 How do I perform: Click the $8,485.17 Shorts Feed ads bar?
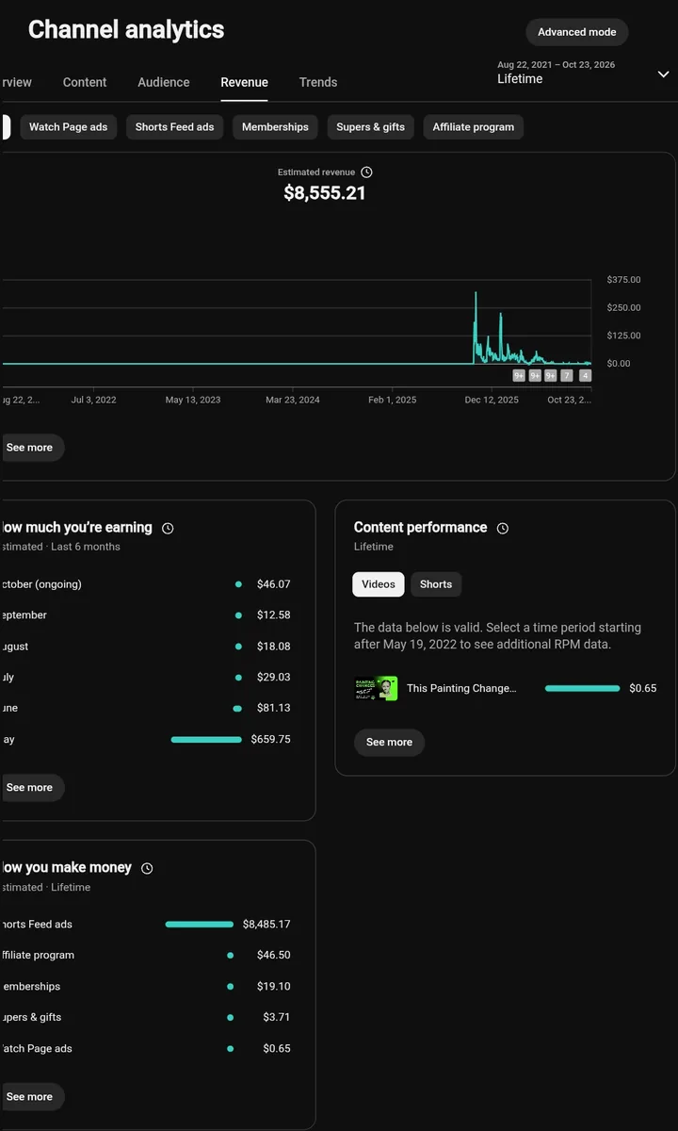[x=199, y=925]
